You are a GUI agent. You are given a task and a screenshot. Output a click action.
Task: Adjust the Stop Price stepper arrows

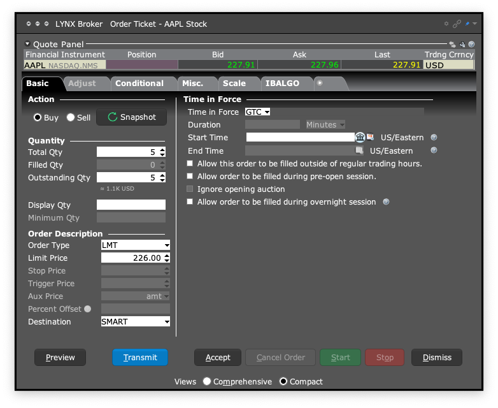(x=167, y=271)
